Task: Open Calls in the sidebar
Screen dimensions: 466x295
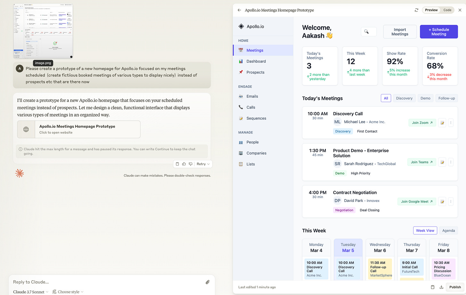Action: [x=263, y=107]
